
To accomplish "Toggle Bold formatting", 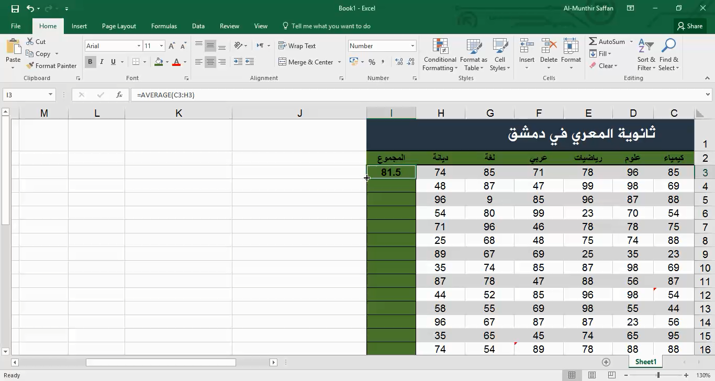I will coord(90,62).
